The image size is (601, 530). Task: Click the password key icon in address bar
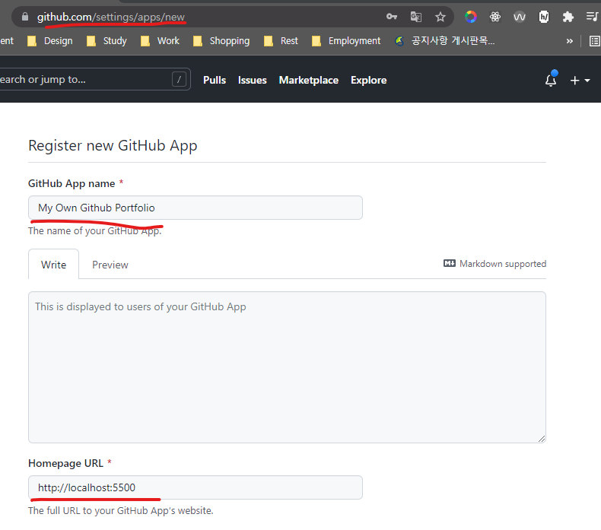click(x=391, y=17)
